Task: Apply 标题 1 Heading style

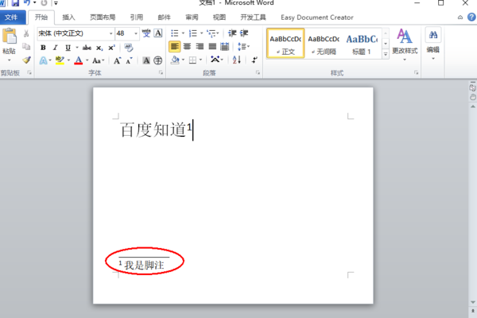Action: point(362,44)
